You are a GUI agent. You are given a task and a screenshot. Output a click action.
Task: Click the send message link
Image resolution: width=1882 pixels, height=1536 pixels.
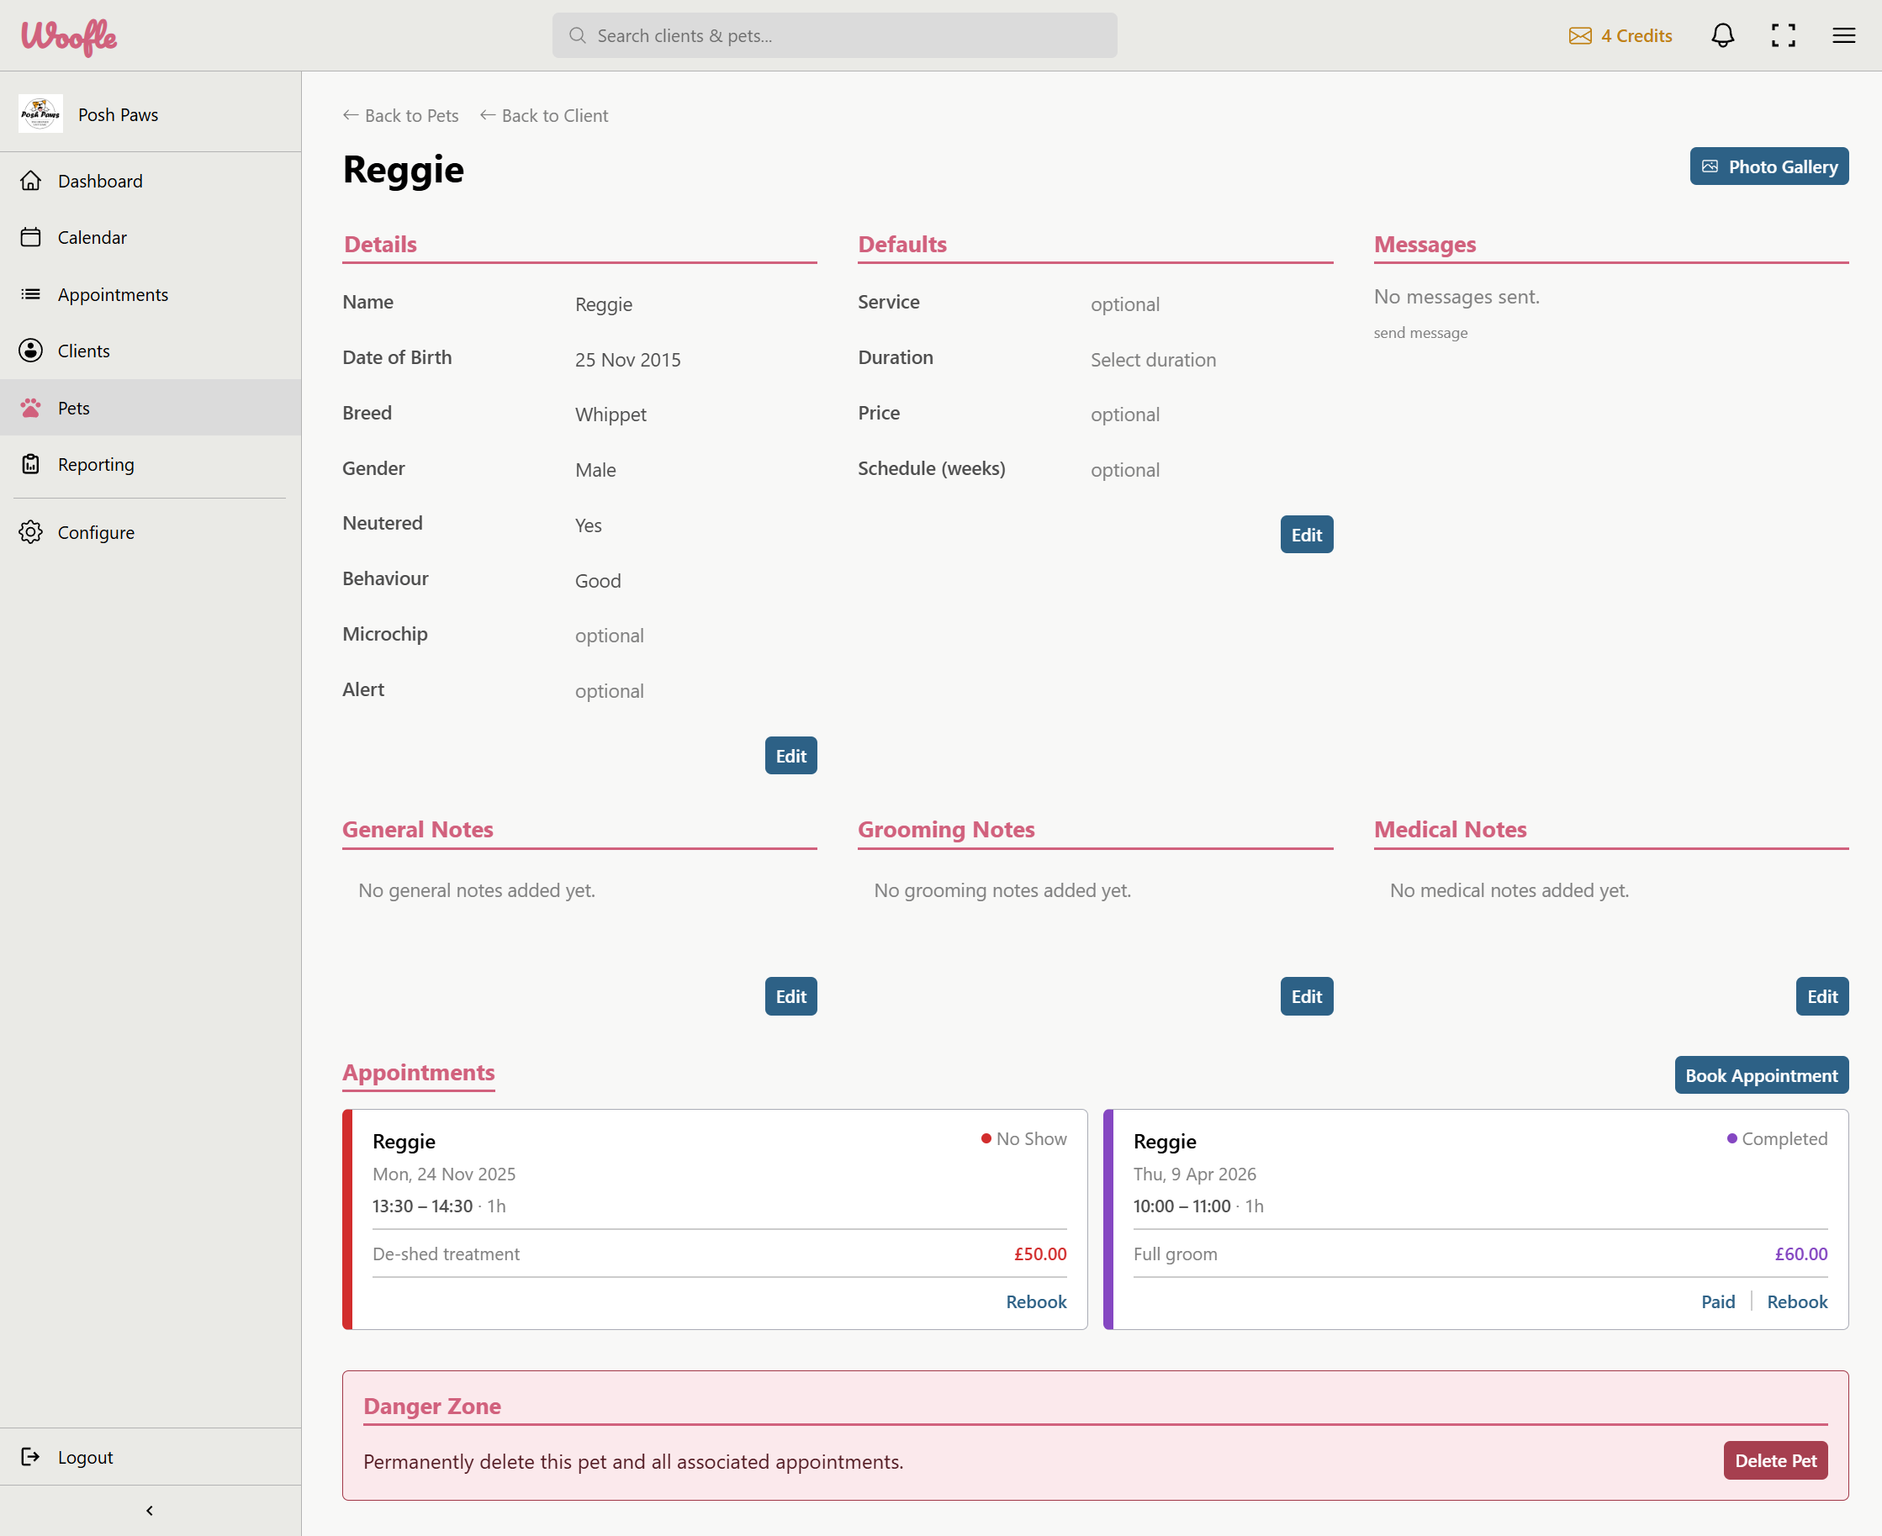[x=1420, y=333]
